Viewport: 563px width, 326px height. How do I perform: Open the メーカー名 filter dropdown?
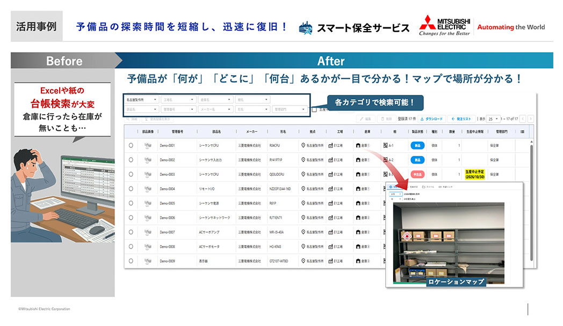pos(215,109)
